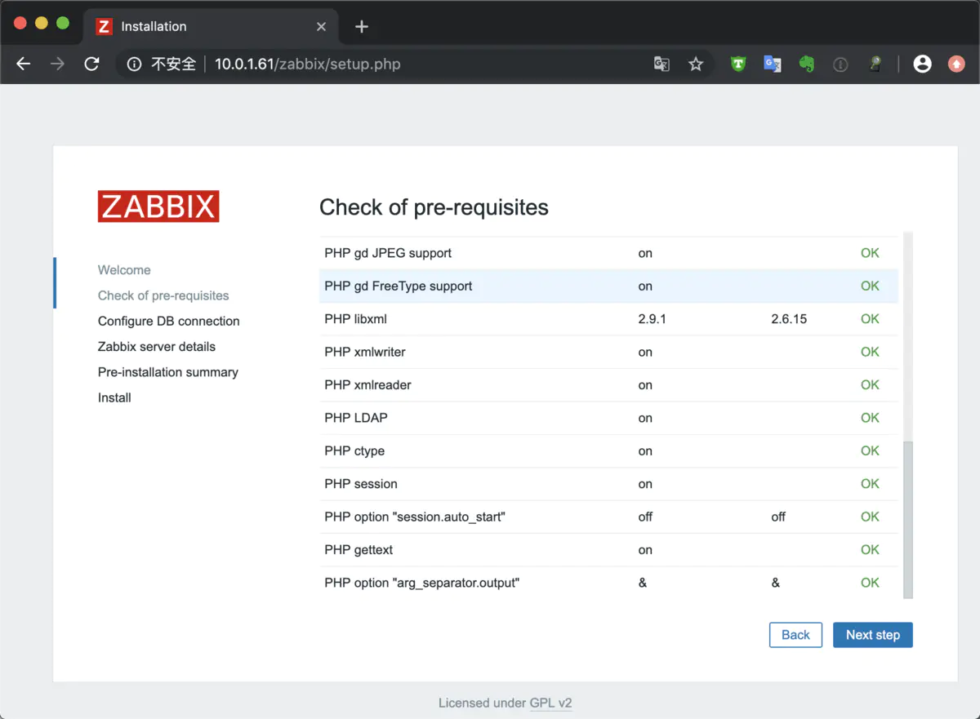Screen dimensions: 980x719
Task: Click the macOS yellow minimize button
Action: pyautogui.click(x=42, y=24)
